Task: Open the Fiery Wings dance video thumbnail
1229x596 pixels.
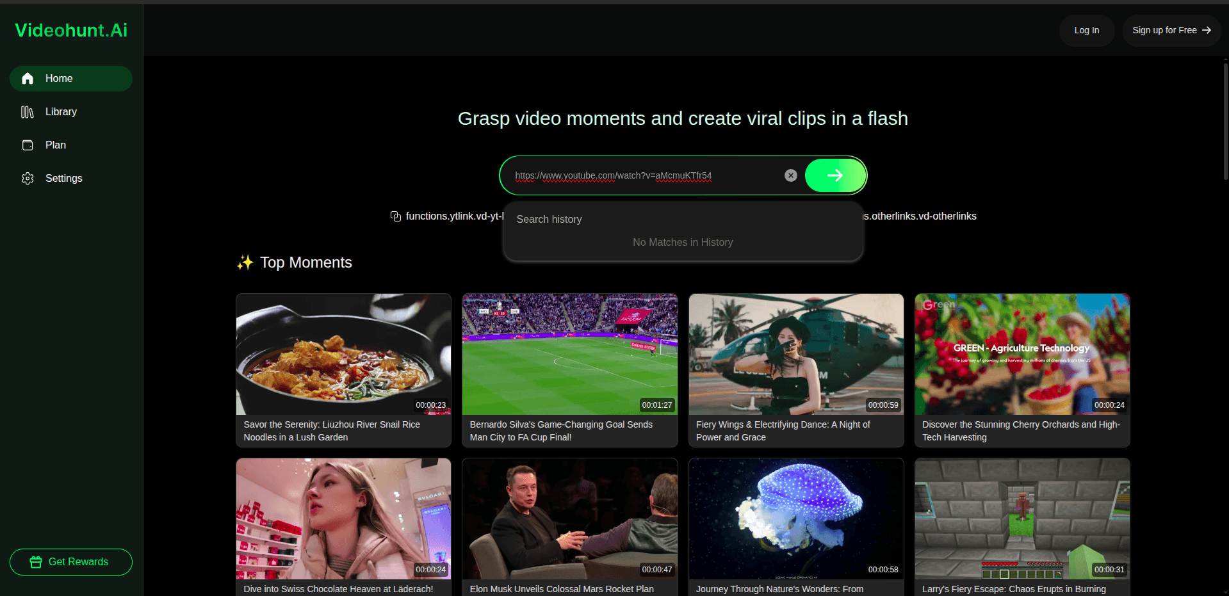Action: (x=796, y=354)
